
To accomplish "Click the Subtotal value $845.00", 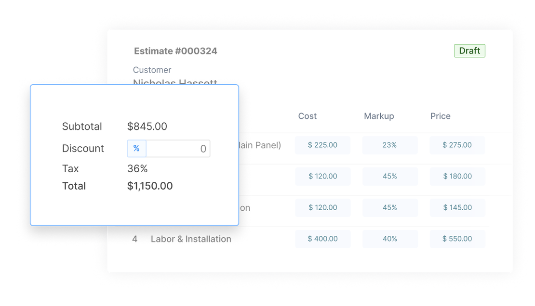I will (147, 127).
